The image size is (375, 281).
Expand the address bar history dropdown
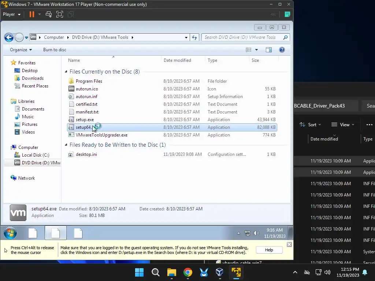[x=186, y=38]
